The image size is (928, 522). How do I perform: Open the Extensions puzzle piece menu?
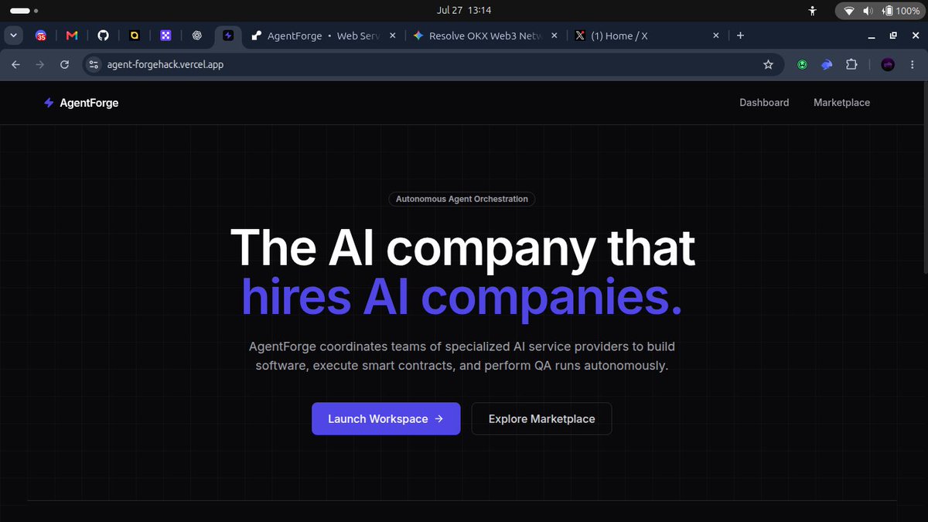851,65
